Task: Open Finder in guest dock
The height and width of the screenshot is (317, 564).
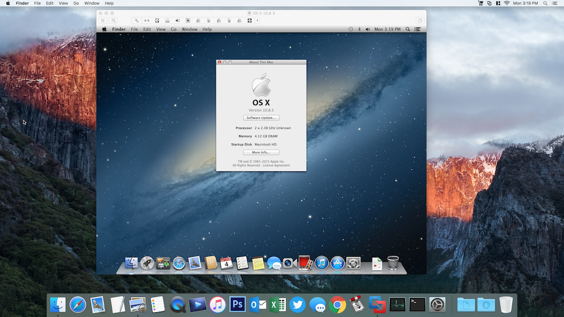Action: coord(131,263)
